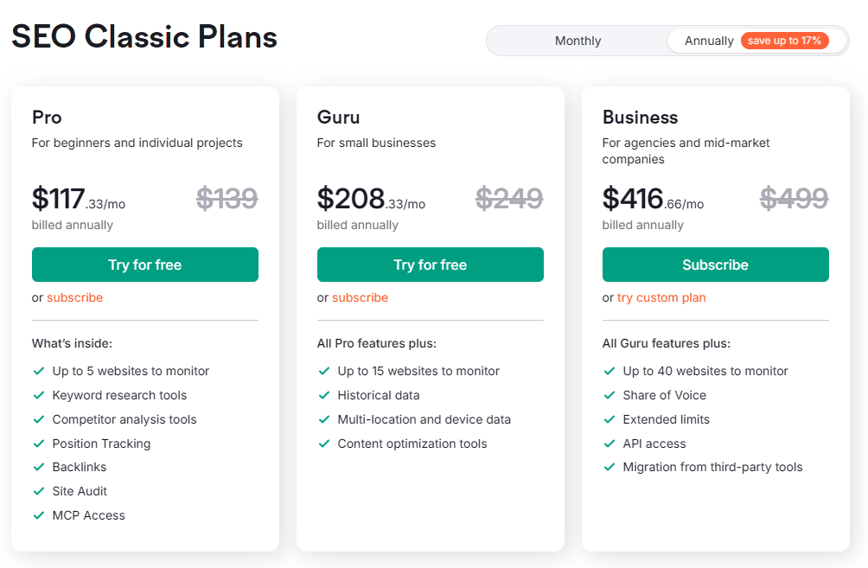Click the checkmark beside API access
The height and width of the screenshot is (568, 868).
(x=609, y=444)
